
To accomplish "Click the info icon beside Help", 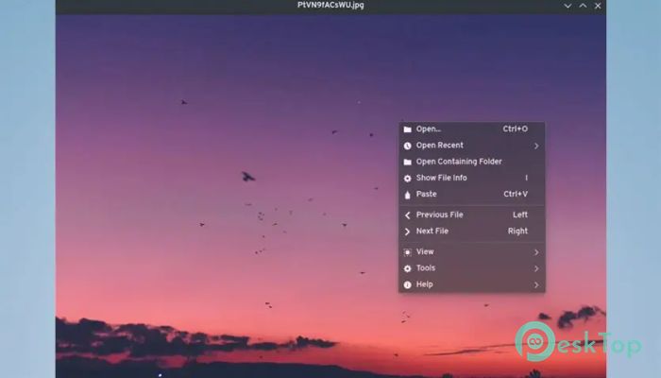I will point(407,284).
